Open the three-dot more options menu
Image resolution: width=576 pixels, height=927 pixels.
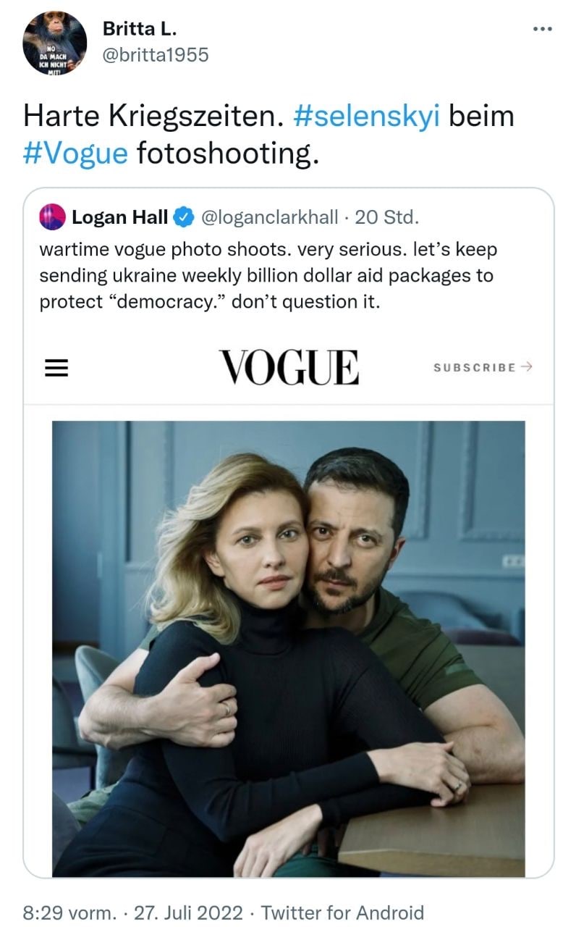pyautogui.click(x=542, y=30)
